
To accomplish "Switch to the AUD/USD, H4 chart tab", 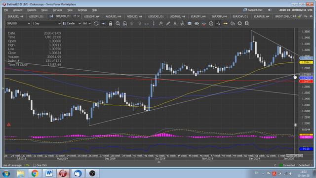I will pyautogui.click(x=113, y=16).
